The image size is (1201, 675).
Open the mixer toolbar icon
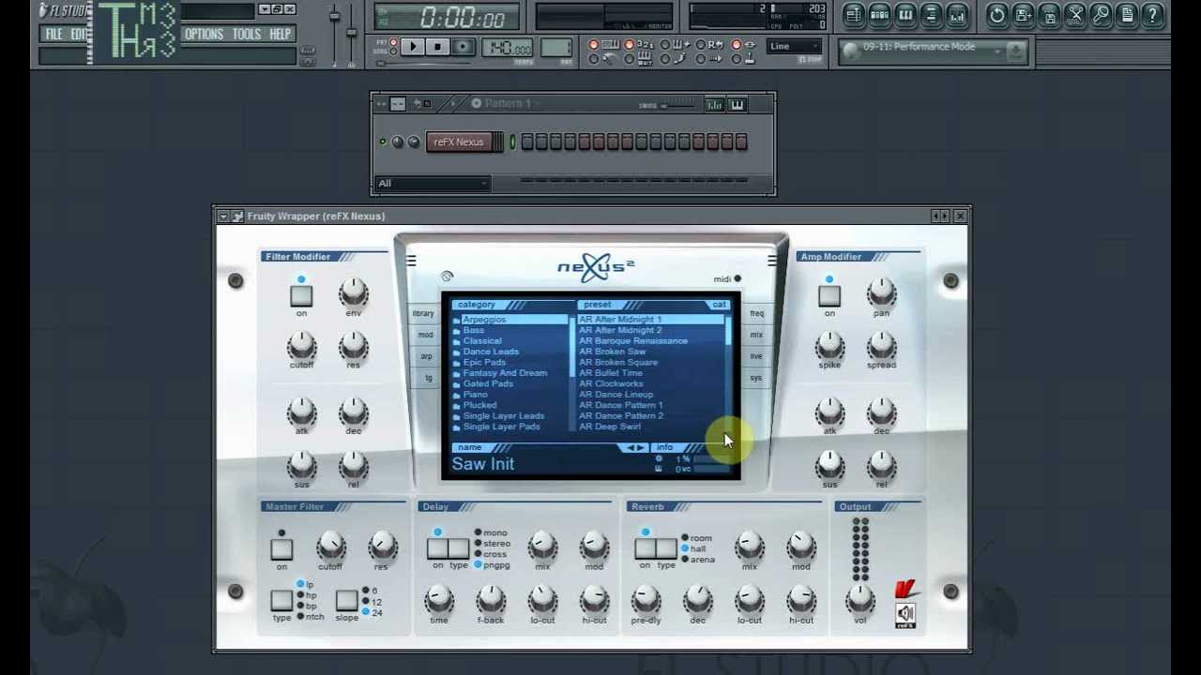pyautogui.click(x=957, y=15)
